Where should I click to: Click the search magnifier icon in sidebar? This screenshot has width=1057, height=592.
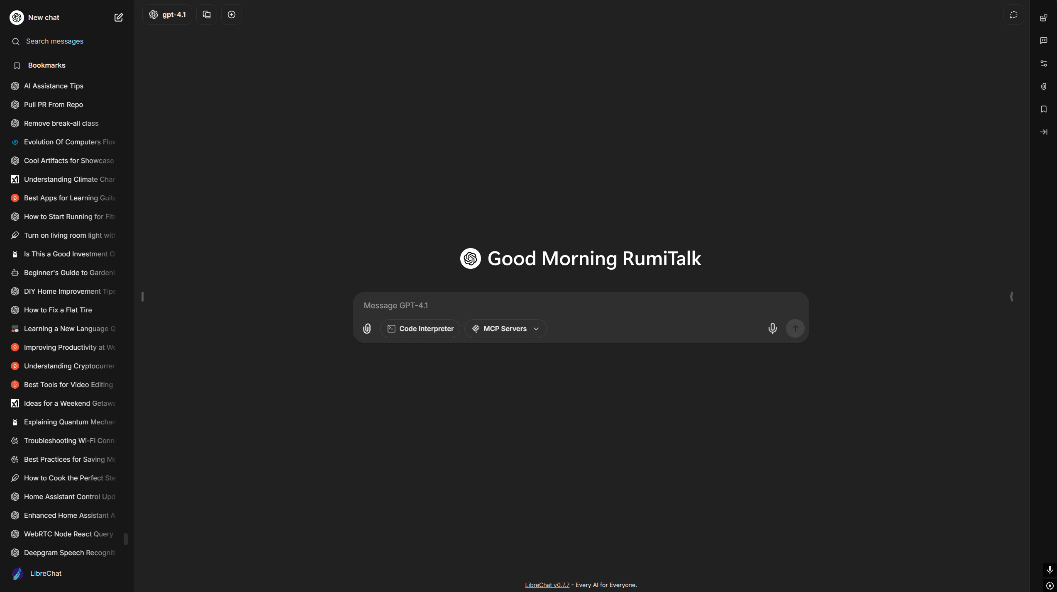click(x=16, y=41)
